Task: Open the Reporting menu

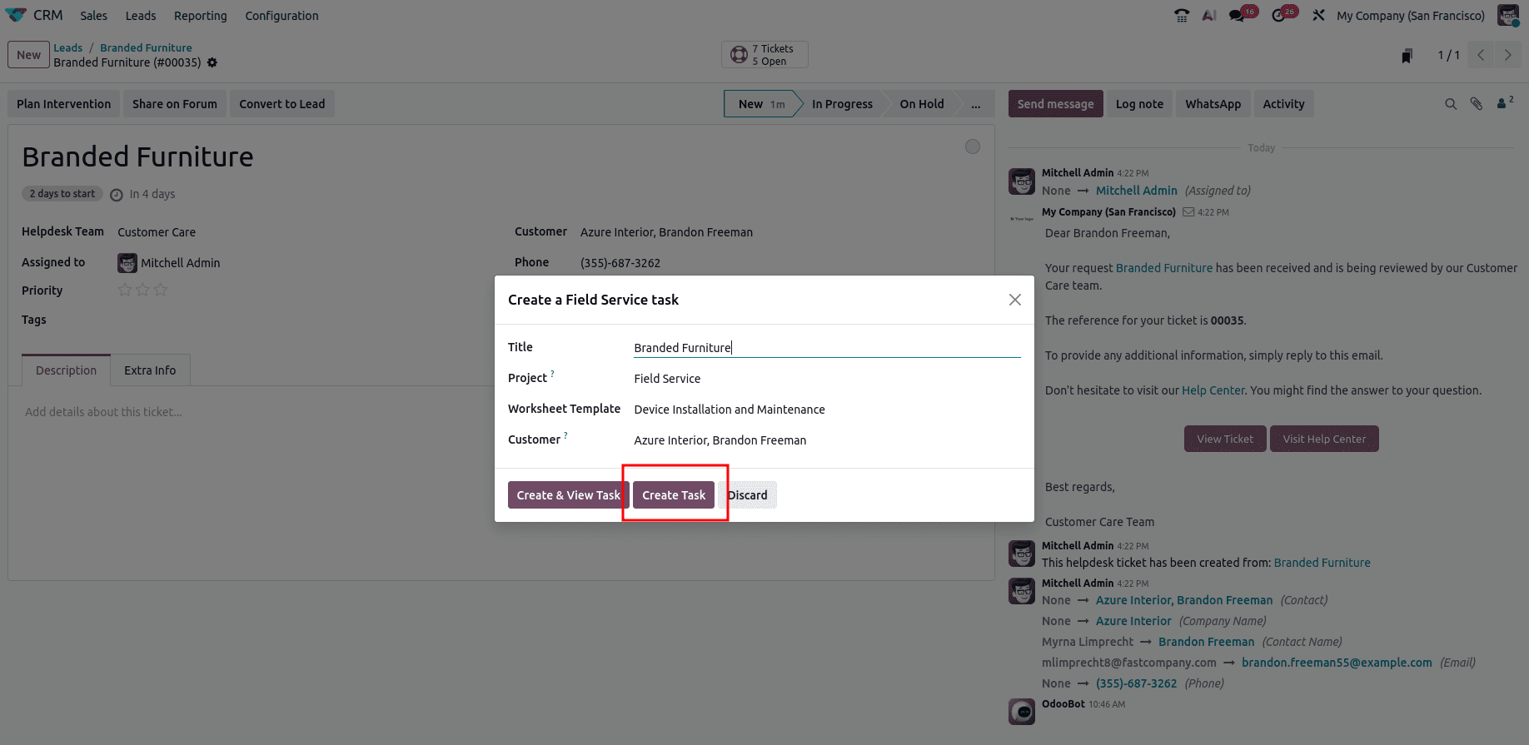Action: click(x=200, y=15)
